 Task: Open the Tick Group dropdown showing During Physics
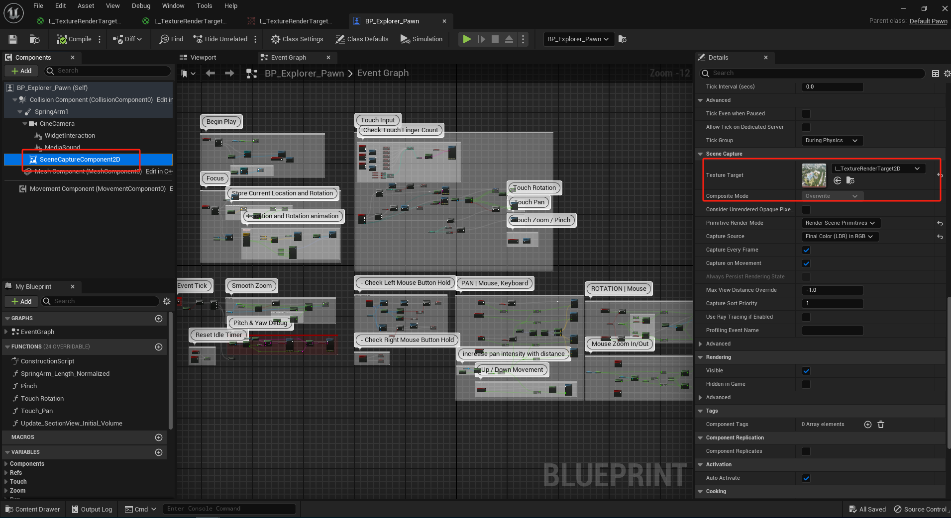[831, 140]
